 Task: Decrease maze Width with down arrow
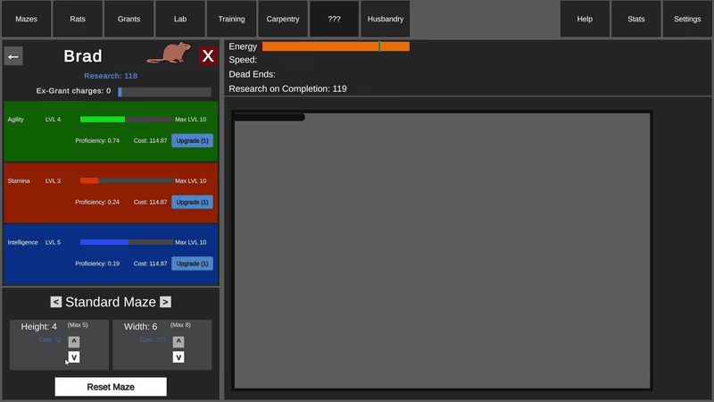(x=178, y=356)
